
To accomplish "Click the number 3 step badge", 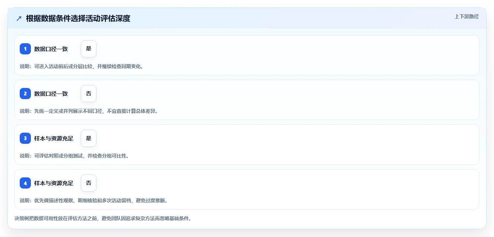I will [25, 138].
